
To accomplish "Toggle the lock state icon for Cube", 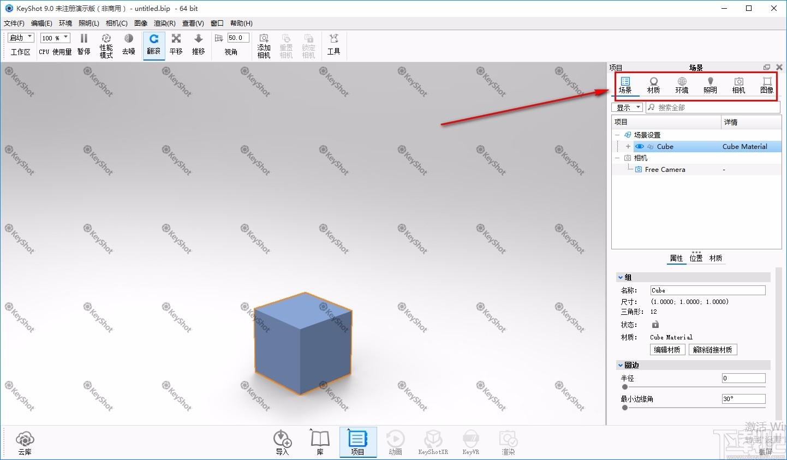I will click(655, 325).
